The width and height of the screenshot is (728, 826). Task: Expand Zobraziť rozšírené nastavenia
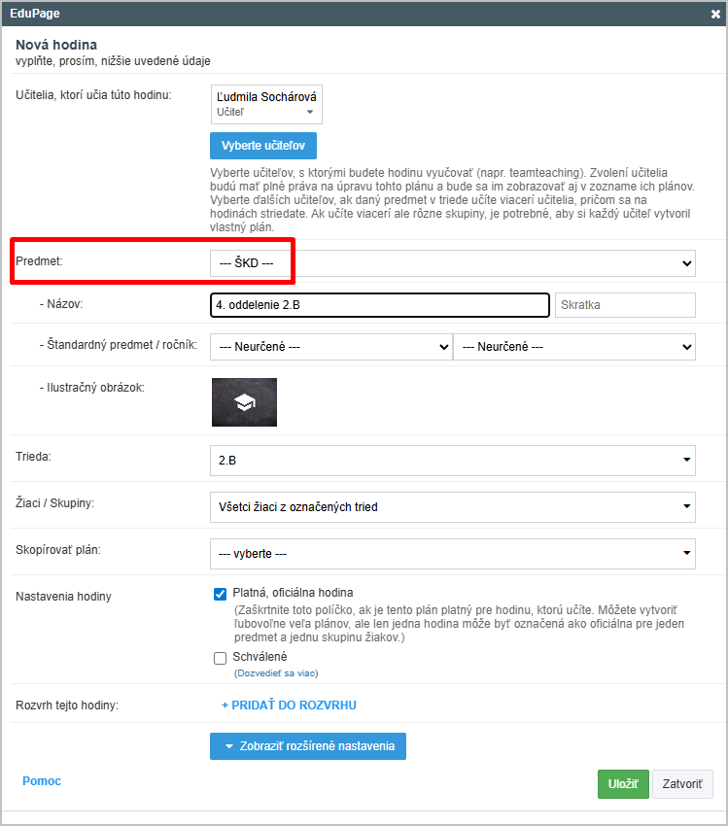coord(307,746)
